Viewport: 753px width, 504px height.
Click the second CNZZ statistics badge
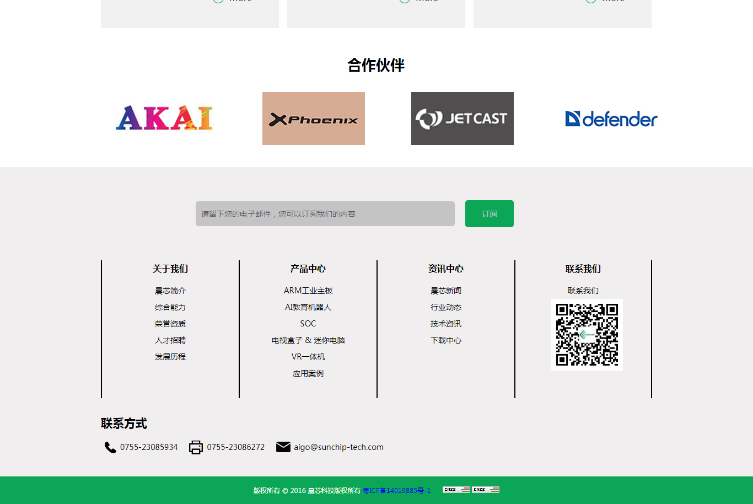pyautogui.click(x=486, y=490)
